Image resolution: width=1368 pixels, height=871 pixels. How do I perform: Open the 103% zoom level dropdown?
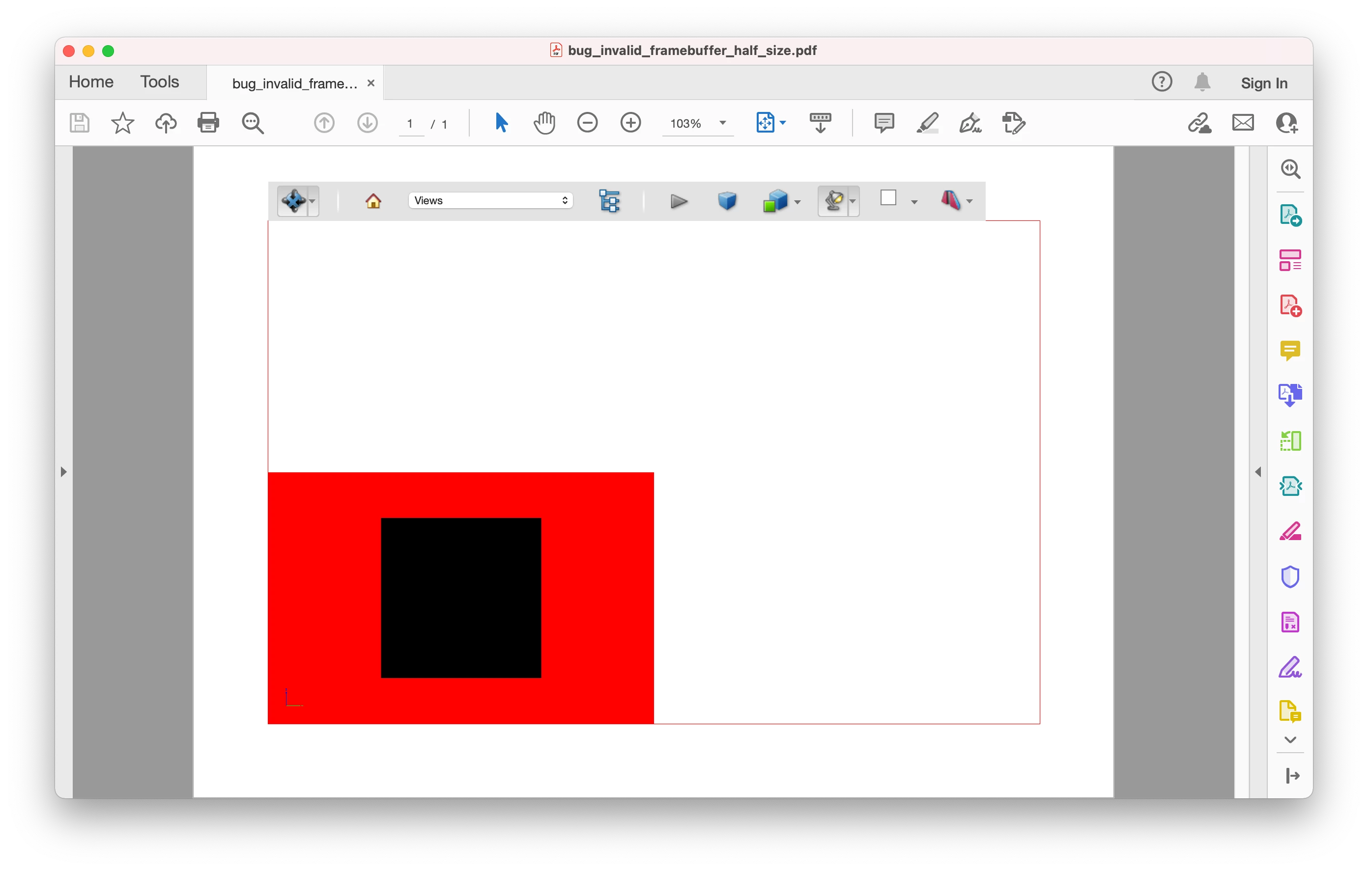[x=723, y=123]
